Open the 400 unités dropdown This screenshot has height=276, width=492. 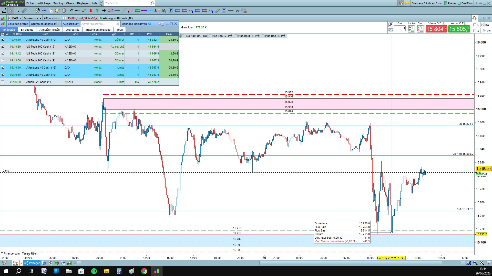click(52, 18)
